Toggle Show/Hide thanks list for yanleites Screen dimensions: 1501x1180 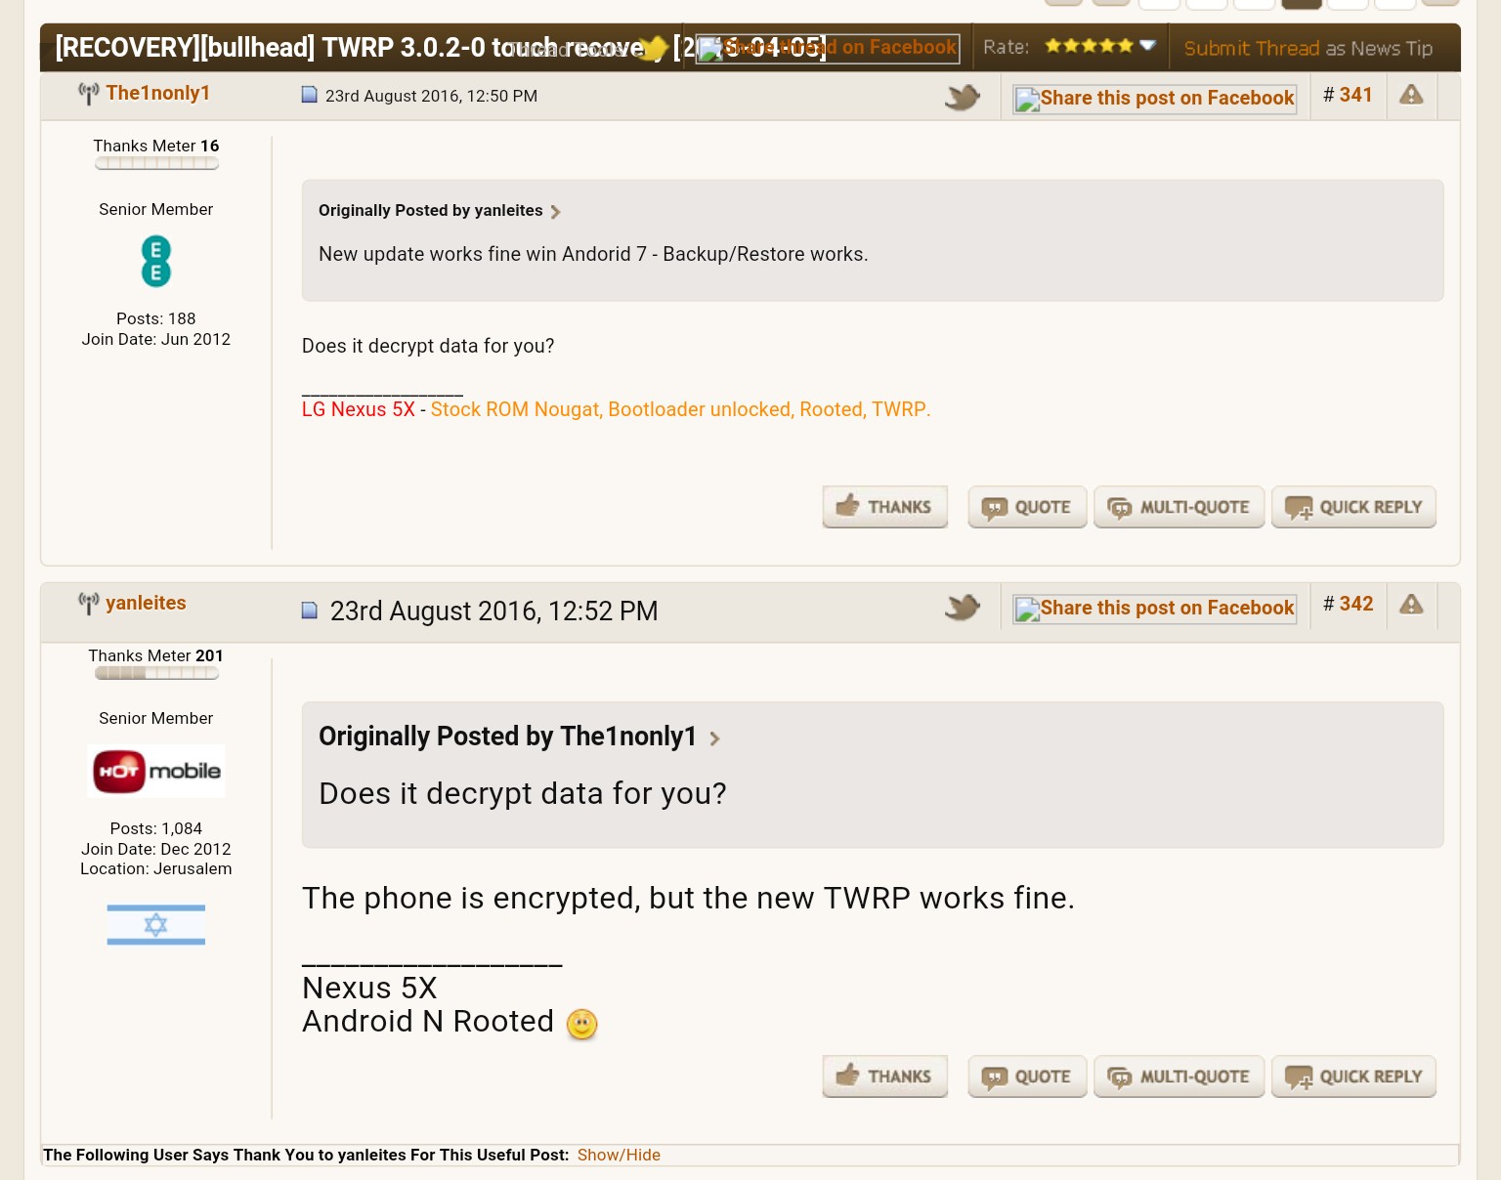pos(619,1155)
